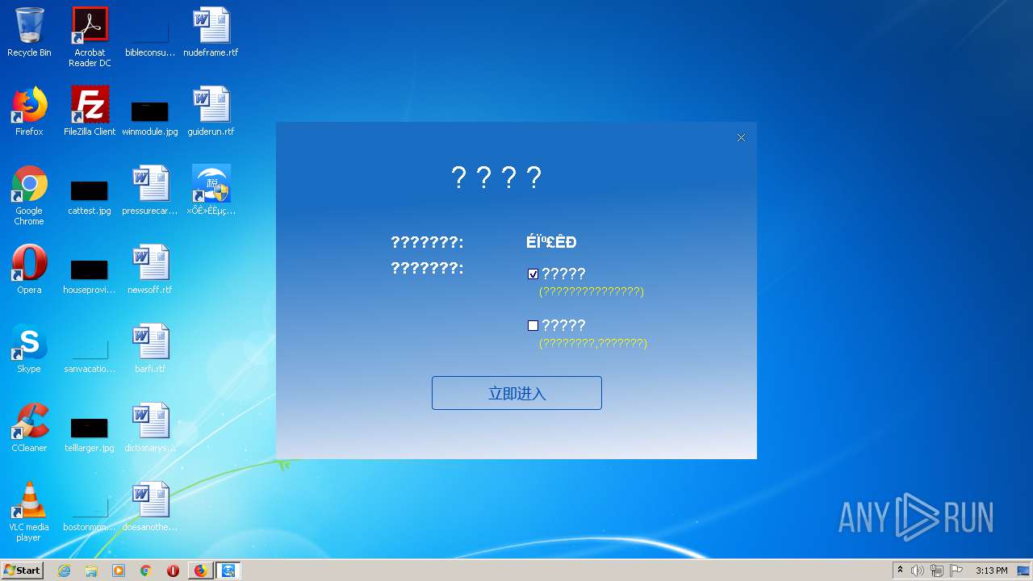Launch Google Chrome desktop shortcut
This screenshot has height=581, width=1033.
(x=29, y=195)
